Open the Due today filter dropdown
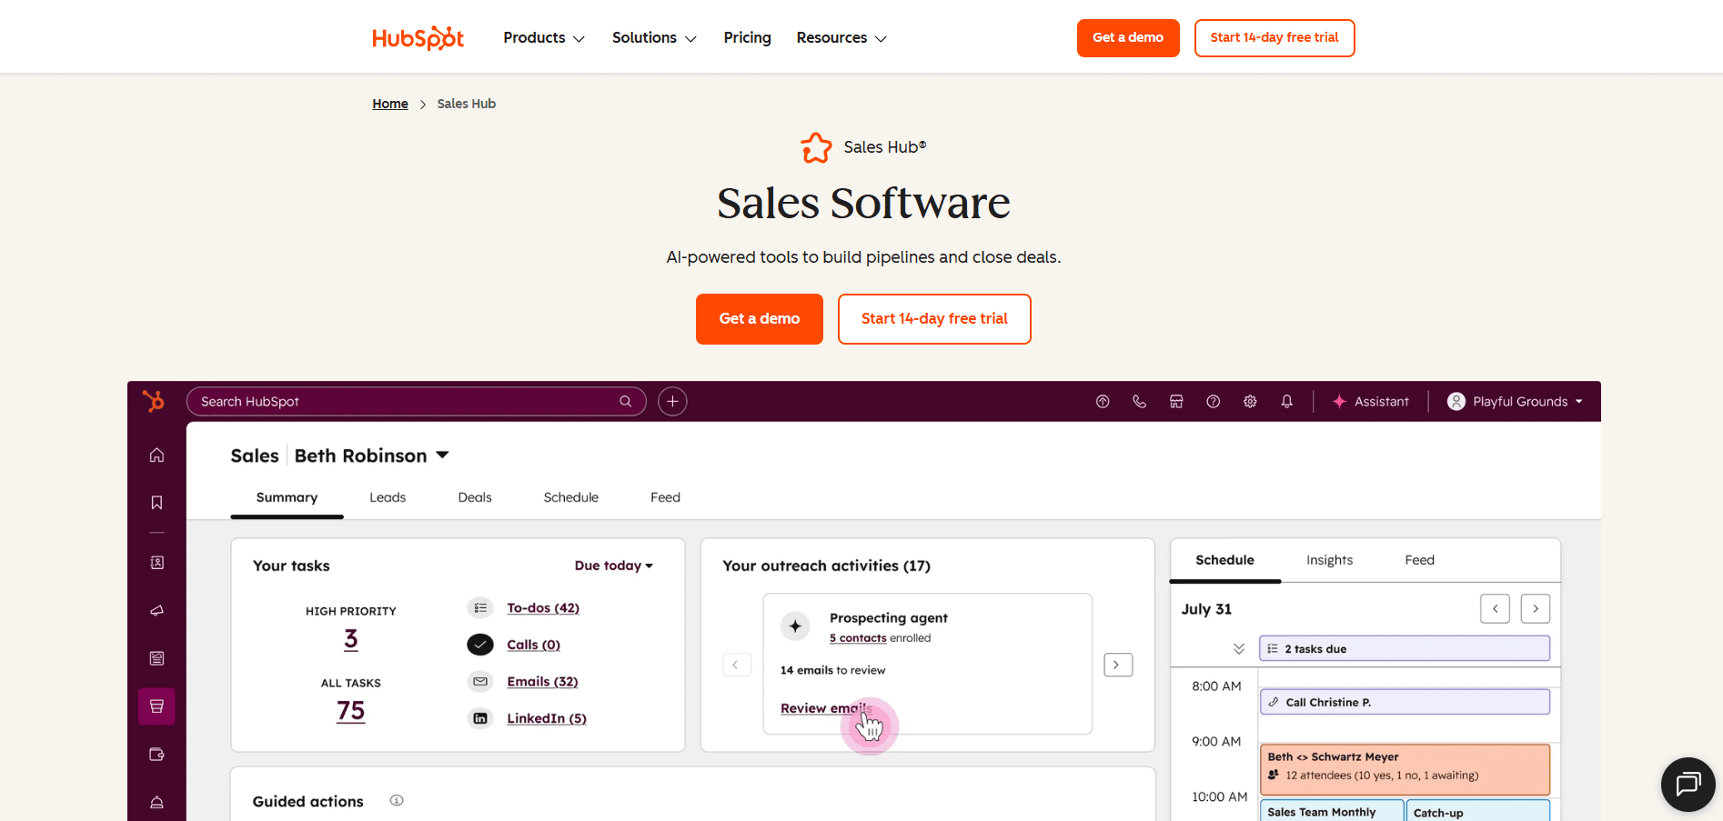The width and height of the screenshot is (1723, 821). [614, 566]
